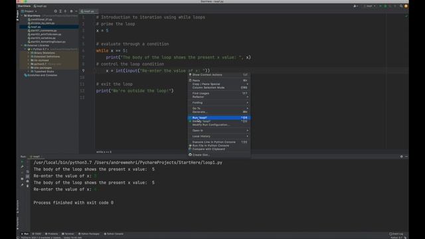Click the green Run icon in top toolbar

click(x=381, y=6)
